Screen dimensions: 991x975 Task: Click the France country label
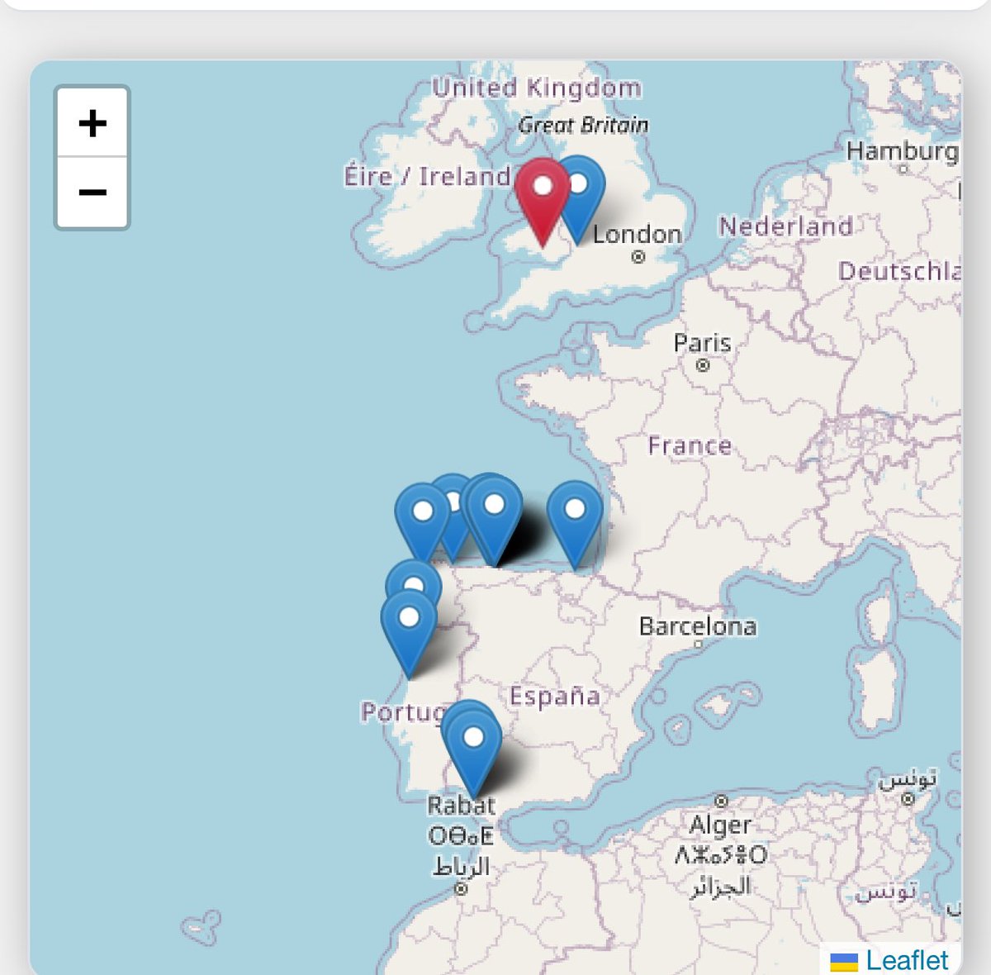pos(690,446)
